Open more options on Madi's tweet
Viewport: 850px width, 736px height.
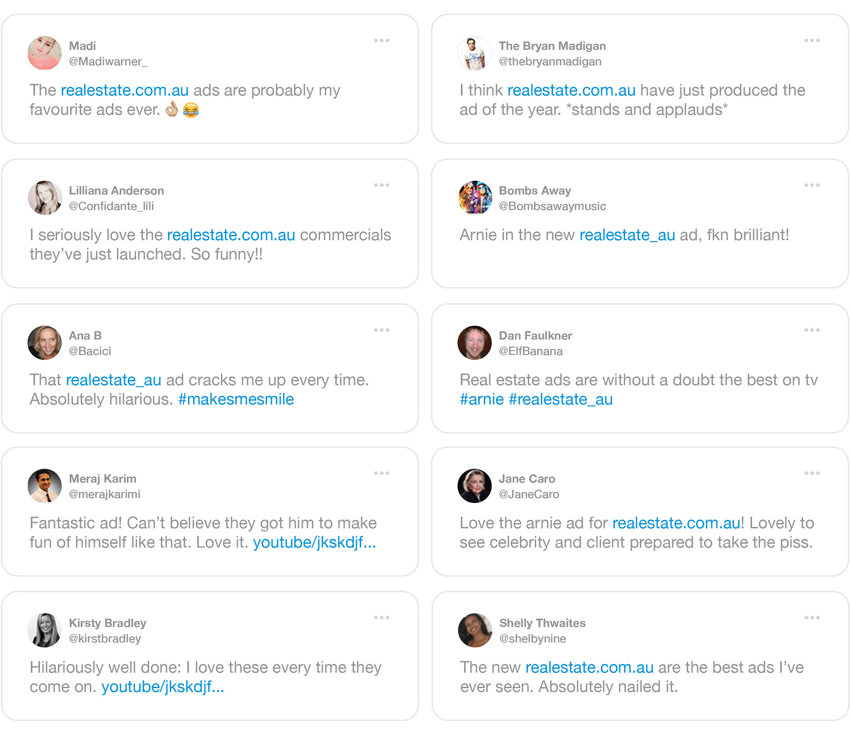point(381,40)
